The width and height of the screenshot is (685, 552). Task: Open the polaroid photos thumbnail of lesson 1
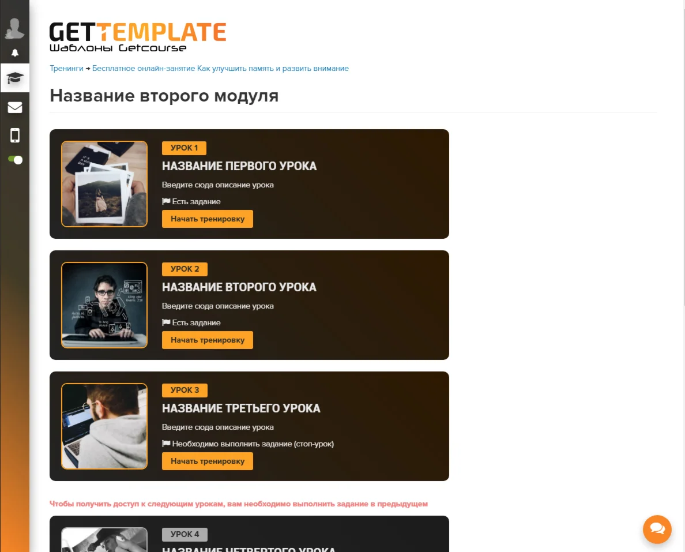[104, 184]
